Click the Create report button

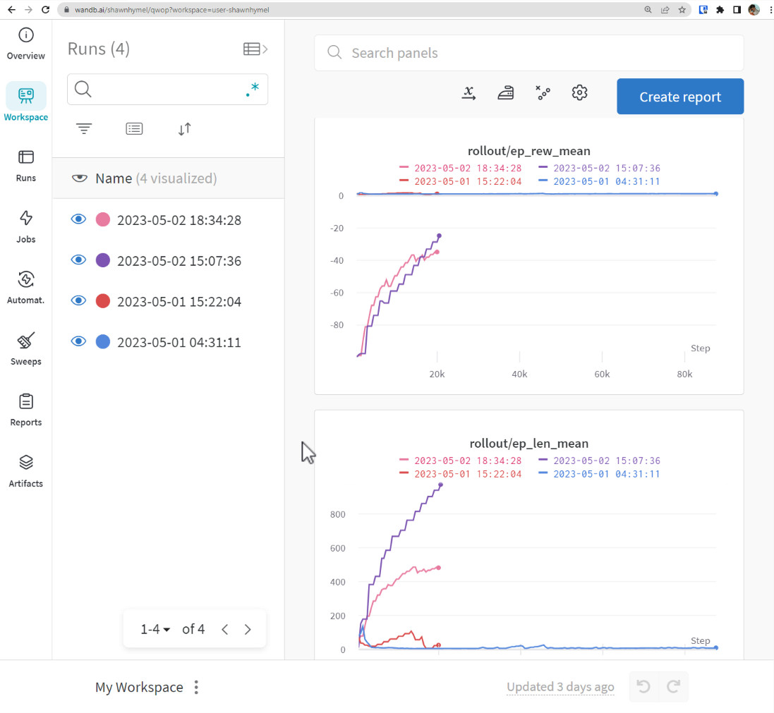click(x=679, y=97)
